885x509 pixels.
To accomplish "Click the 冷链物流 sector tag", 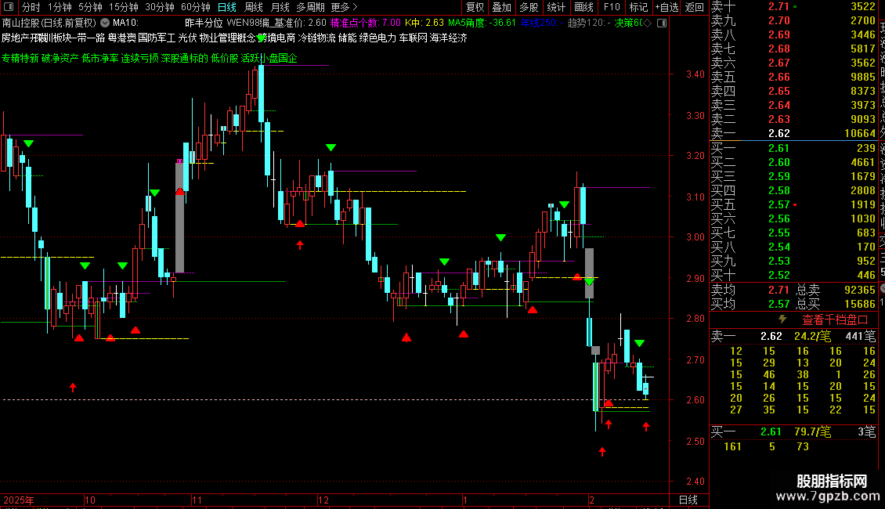I will (316, 38).
